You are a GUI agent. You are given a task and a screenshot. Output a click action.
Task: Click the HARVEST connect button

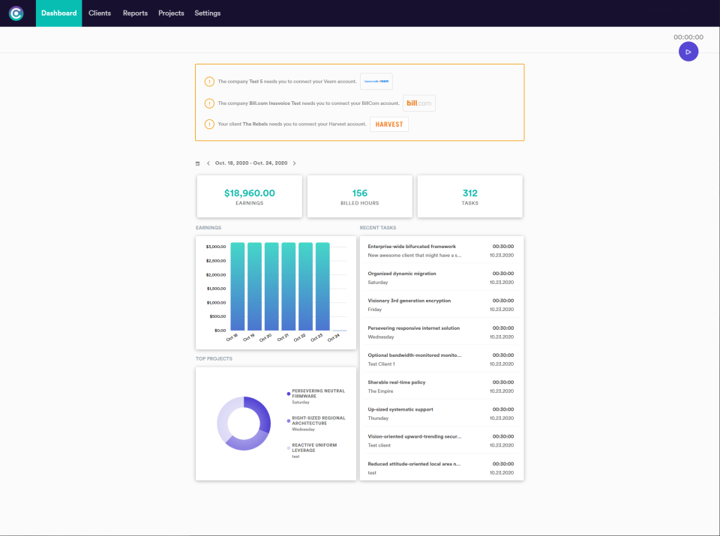click(x=388, y=124)
